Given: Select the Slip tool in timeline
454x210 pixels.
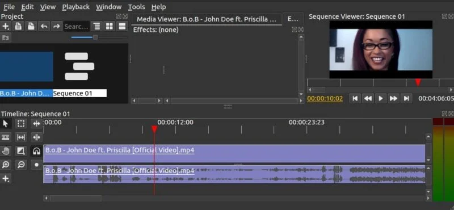Looking at the screenshot, I should (x=21, y=137).
